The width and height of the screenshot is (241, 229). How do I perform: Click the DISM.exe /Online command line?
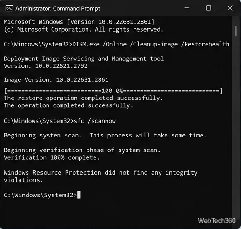[116, 44]
